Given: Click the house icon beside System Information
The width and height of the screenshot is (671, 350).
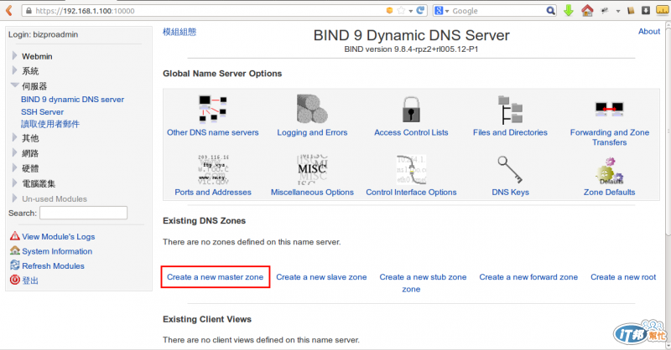Looking at the screenshot, I should coord(15,250).
